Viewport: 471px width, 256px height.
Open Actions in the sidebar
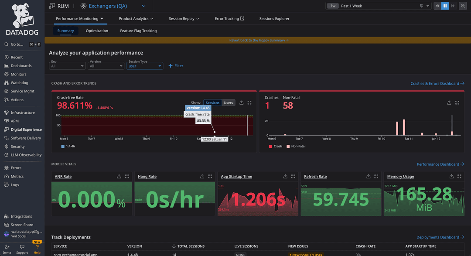coord(17,99)
